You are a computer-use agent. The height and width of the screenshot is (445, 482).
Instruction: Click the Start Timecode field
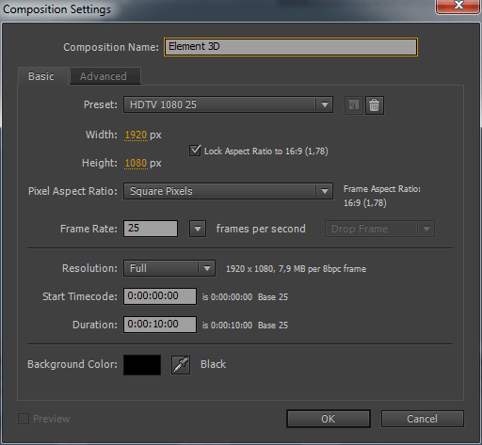click(160, 296)
